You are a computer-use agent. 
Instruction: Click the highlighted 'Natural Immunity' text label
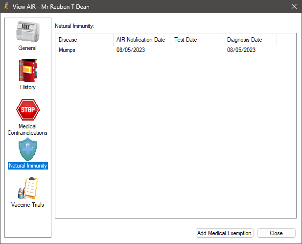point(28,166)
